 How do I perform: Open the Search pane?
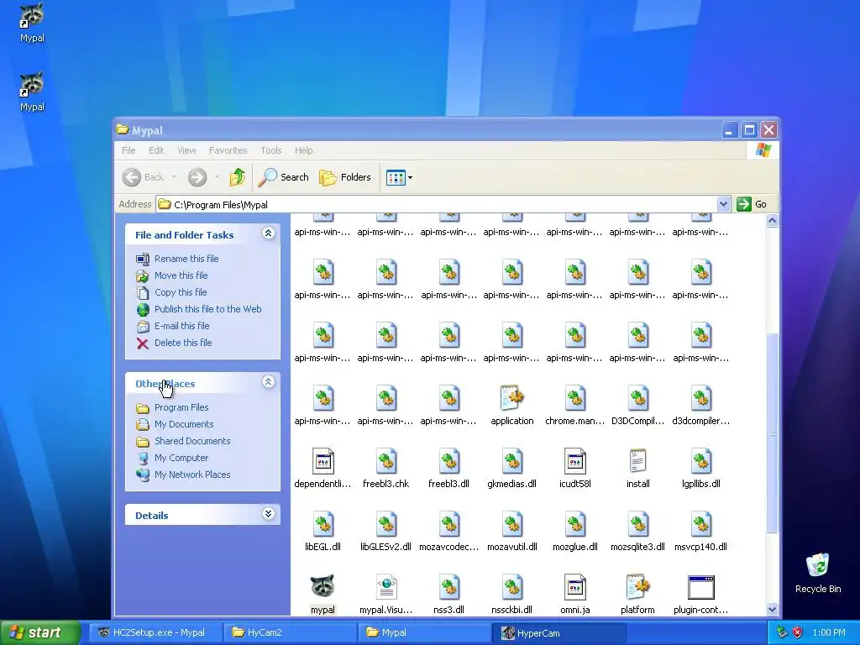[284, 177]
